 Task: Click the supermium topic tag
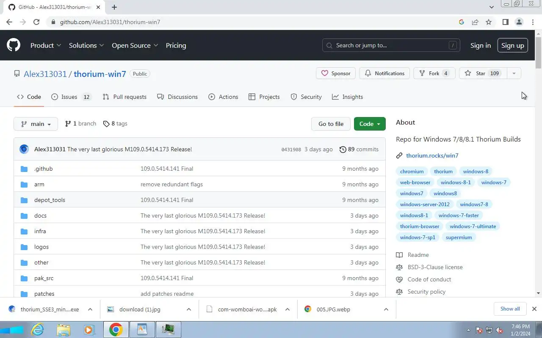coord(459,237)
